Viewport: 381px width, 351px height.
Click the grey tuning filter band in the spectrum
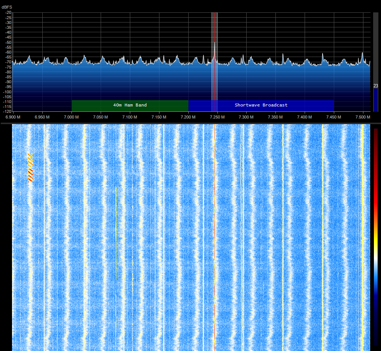[x=214, y=75]
